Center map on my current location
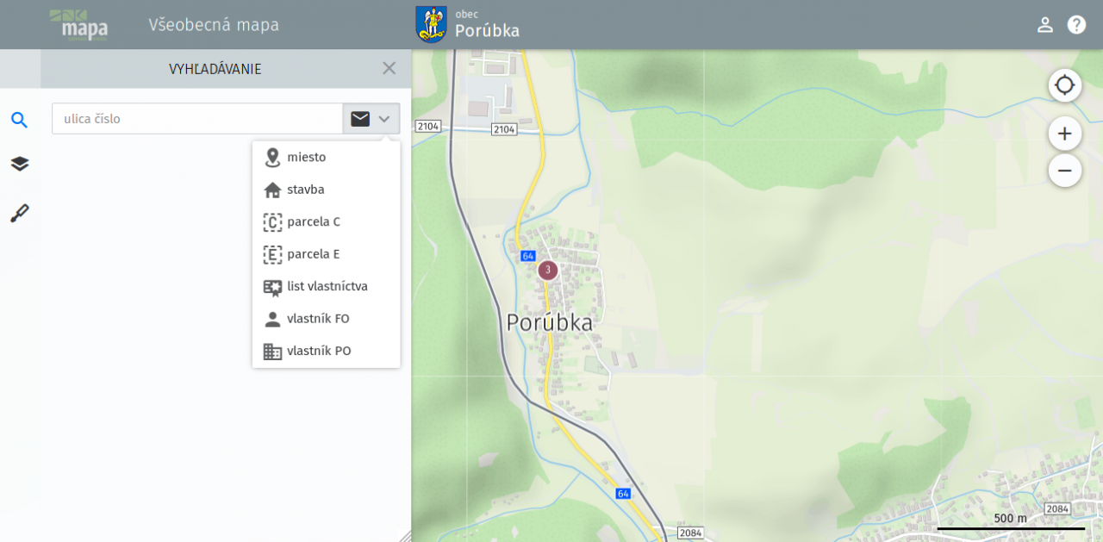Viewport: 1103px width, 542px height. tap(1064, 85)
